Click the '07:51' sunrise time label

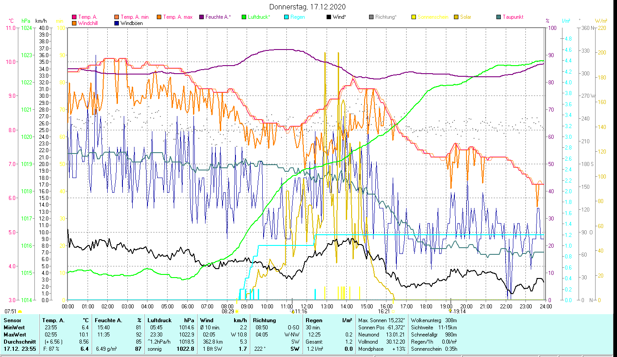click(10, 311)
